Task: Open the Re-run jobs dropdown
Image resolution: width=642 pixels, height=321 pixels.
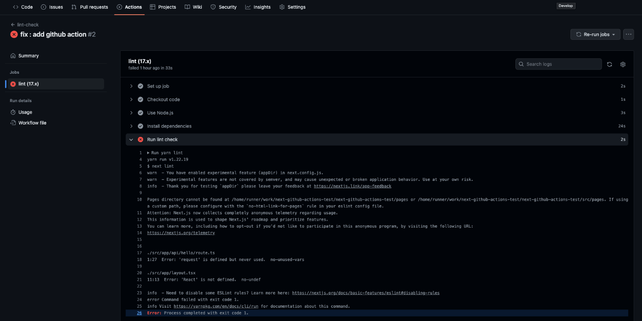Action: [595, 34]
